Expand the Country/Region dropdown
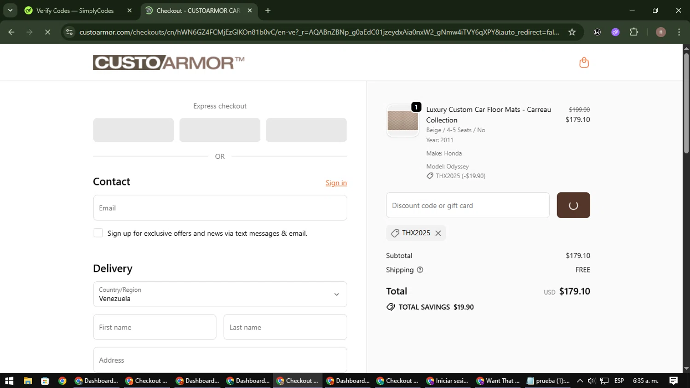 click(x=220, y=294)
